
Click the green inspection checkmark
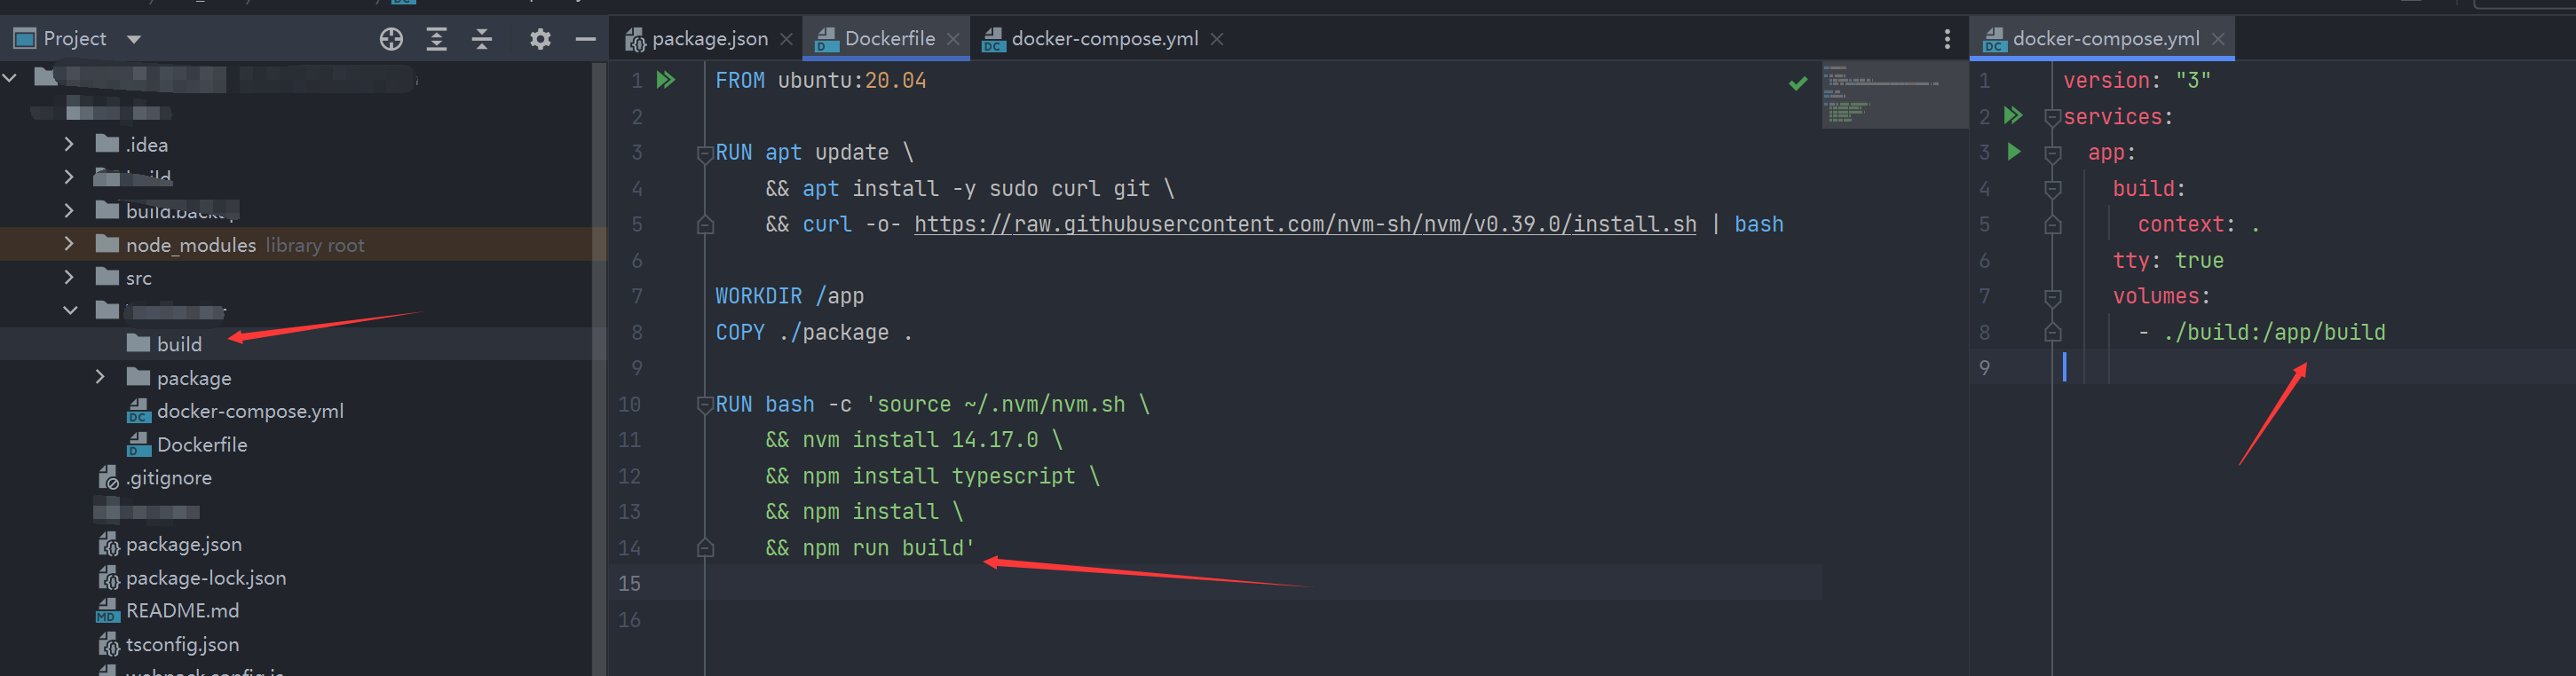[1797, 83]
